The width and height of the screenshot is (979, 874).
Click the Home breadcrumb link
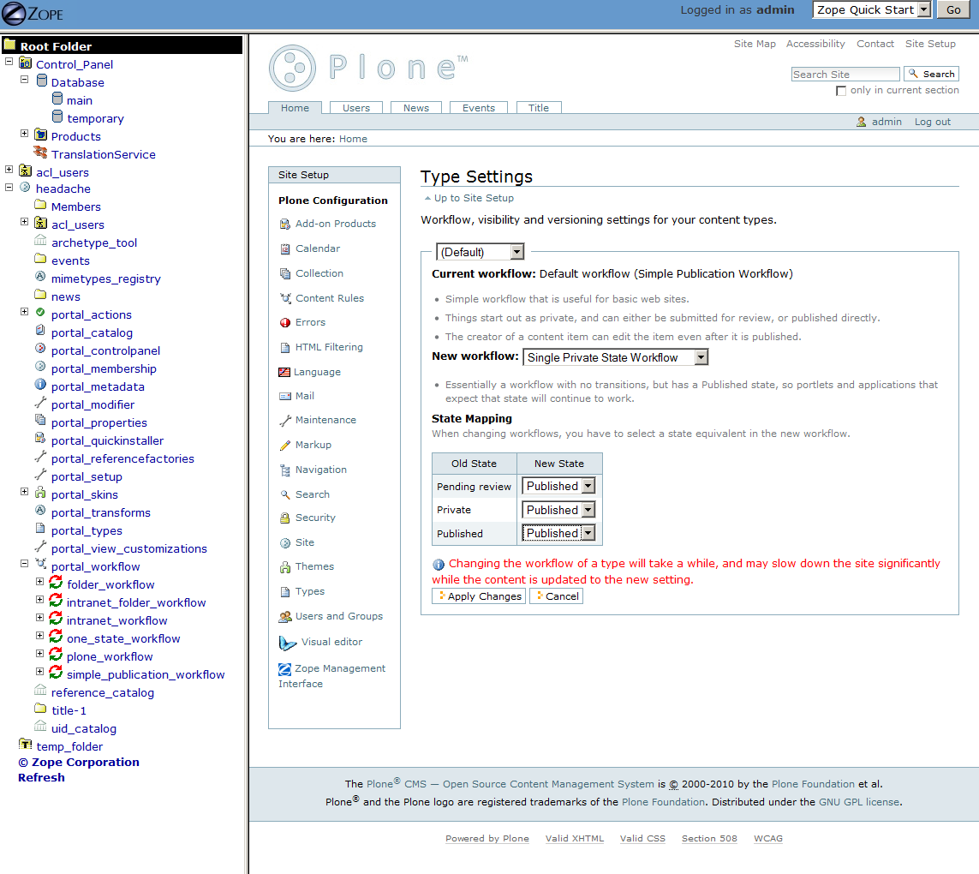(x=353, y=139)
